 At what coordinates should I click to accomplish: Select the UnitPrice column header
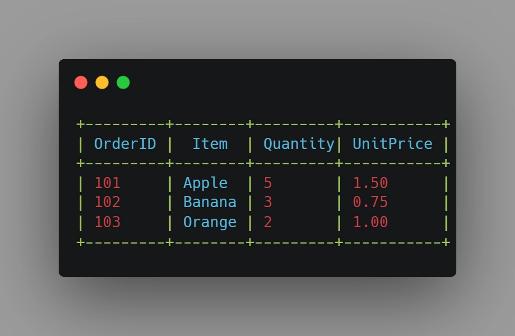392,144
